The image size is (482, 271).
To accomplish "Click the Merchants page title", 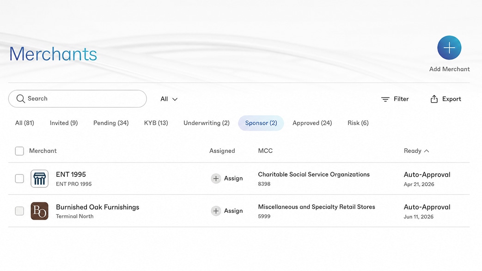I will [x=53, y=54].
